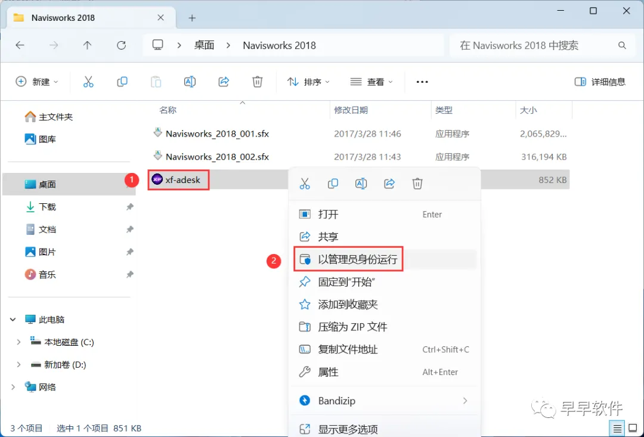Expand the 网络 tree node
Viewport: 644px width, 437px height.
pos(13,387)
